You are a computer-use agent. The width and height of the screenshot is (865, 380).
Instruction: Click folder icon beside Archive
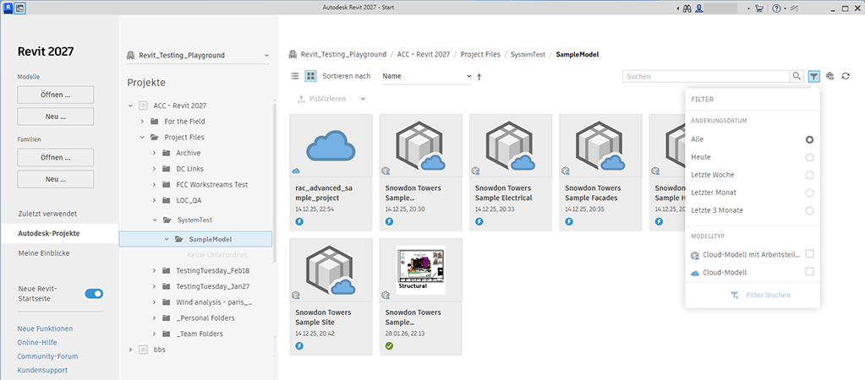(x=166, y=153)
